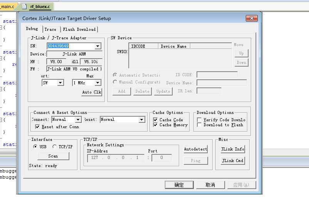Open the Max clock 1 MHz dropdown
The height and width of the screenshot is (204, 309).
97,83
